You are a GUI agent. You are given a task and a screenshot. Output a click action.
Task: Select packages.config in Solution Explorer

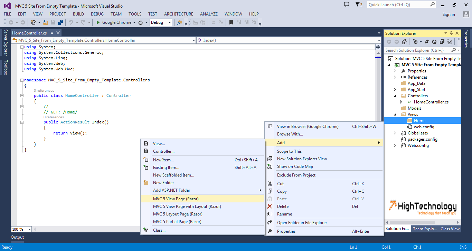click(422, 139)
